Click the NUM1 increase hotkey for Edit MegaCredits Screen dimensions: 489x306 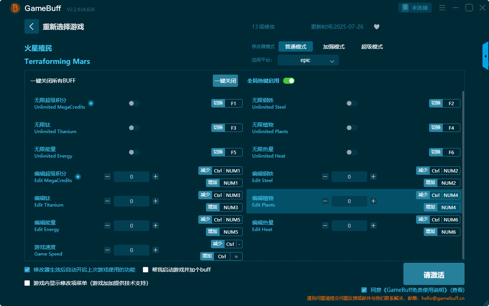click(x=224, y=183)
